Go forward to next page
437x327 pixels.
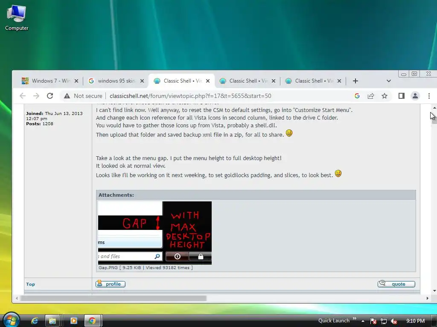[x=36, y=96]
